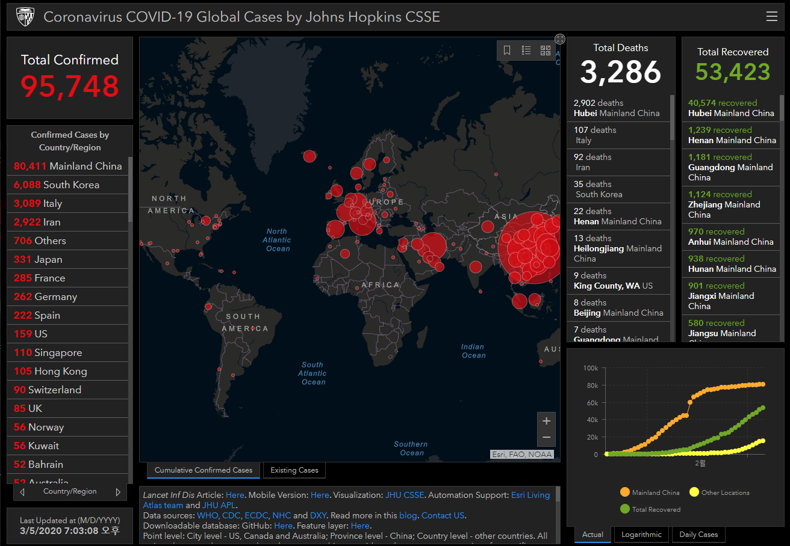The image size is (790, 546).
Task: Select 970 recovered Anhui entry
Action: click(731, 237)
